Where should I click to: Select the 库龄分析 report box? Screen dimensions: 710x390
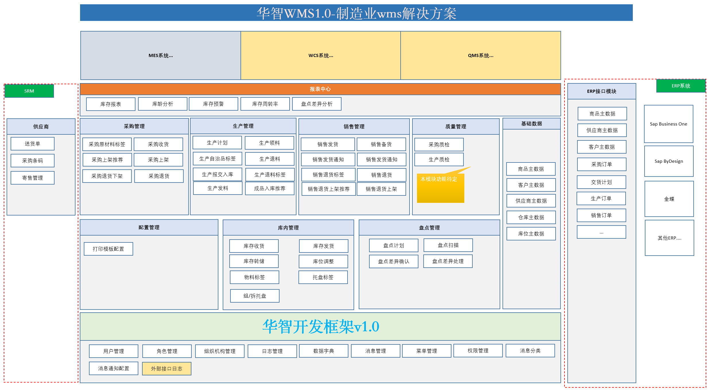click(162, 104)
